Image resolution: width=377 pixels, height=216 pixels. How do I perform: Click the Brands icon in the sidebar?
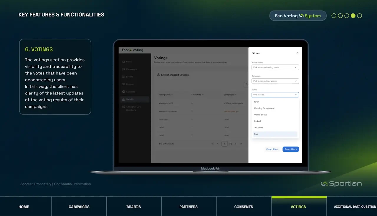coord(123,77)
